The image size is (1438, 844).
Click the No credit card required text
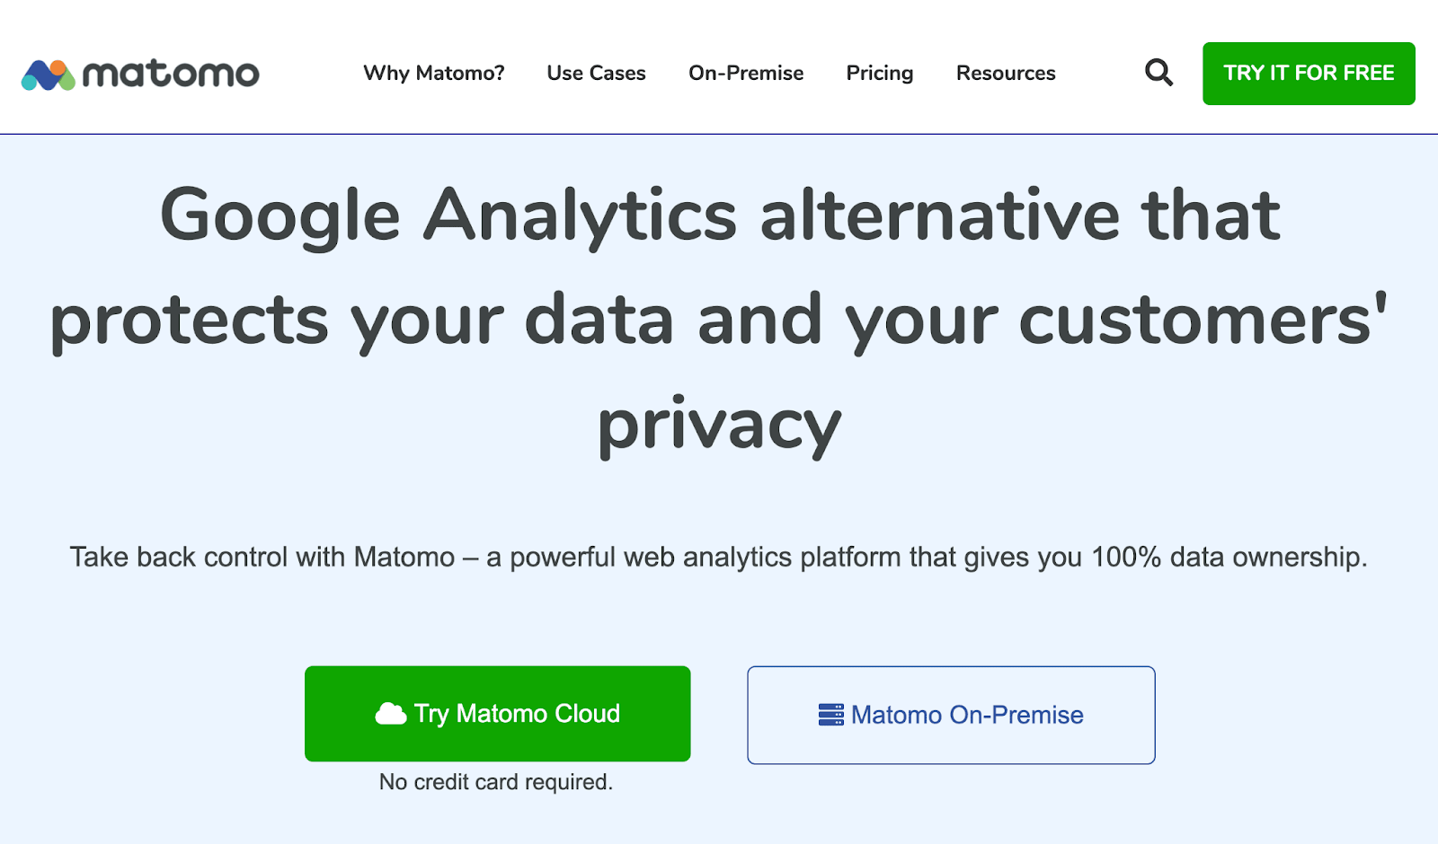[496, 782]
